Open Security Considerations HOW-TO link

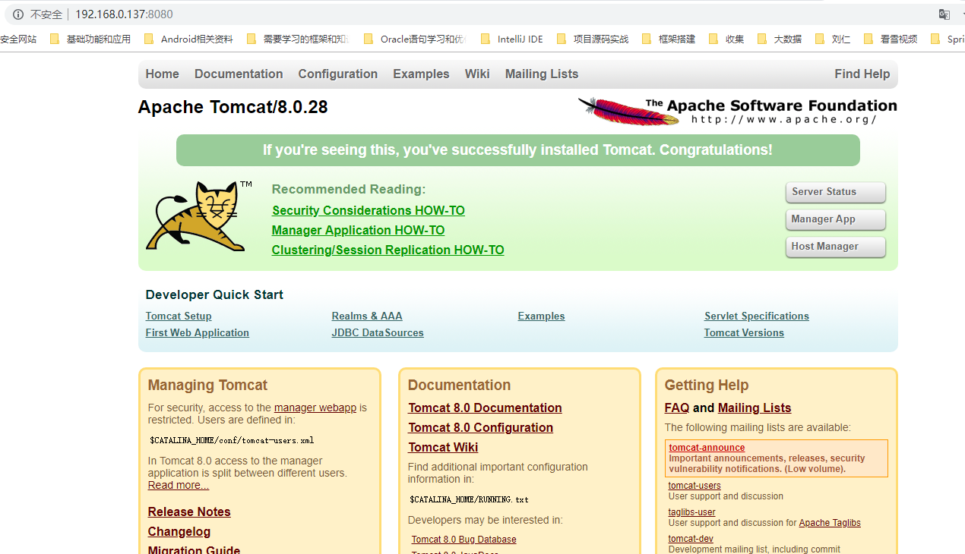click(x=369, y=210)
